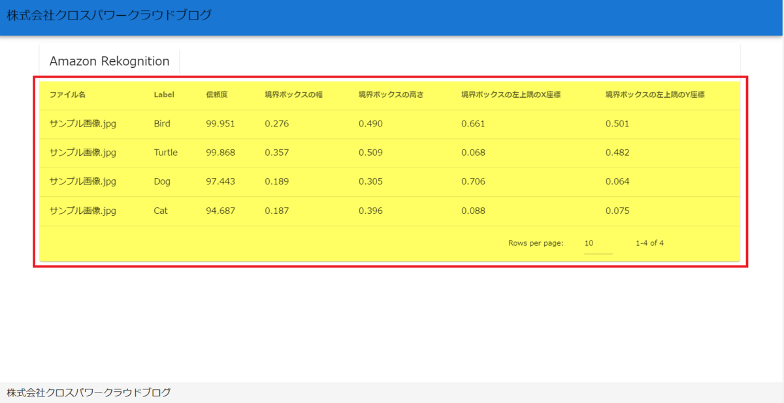
Task: Select the Dog label cell
Action: [162, 181]
